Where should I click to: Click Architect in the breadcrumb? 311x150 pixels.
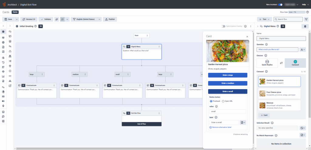coord(12,5)
